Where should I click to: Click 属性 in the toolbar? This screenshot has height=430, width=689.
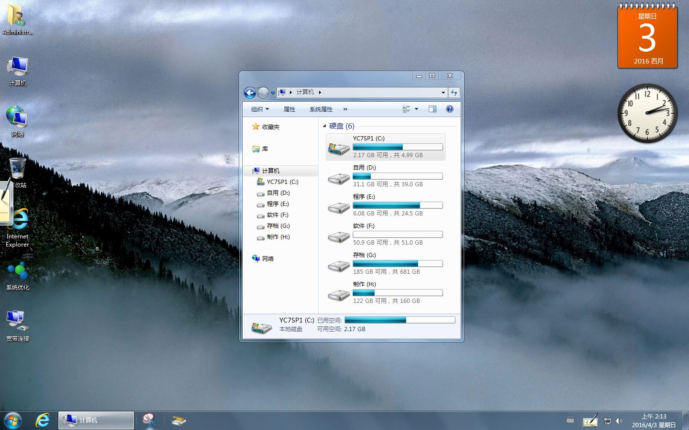click(289, 109)
